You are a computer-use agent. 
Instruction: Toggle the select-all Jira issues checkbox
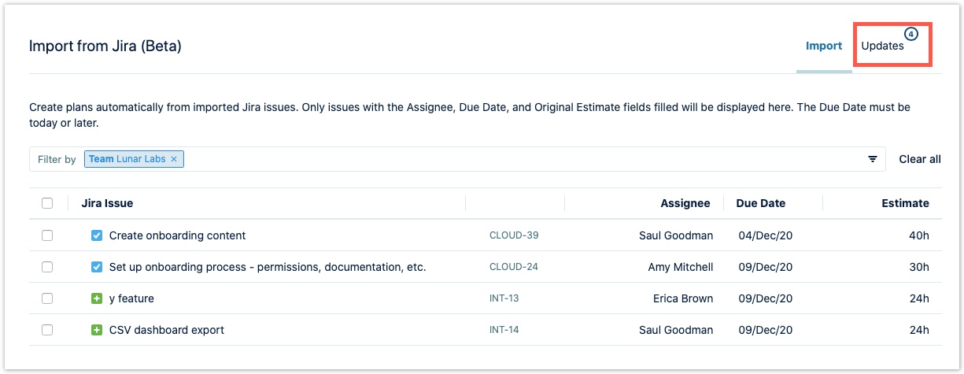47,203
